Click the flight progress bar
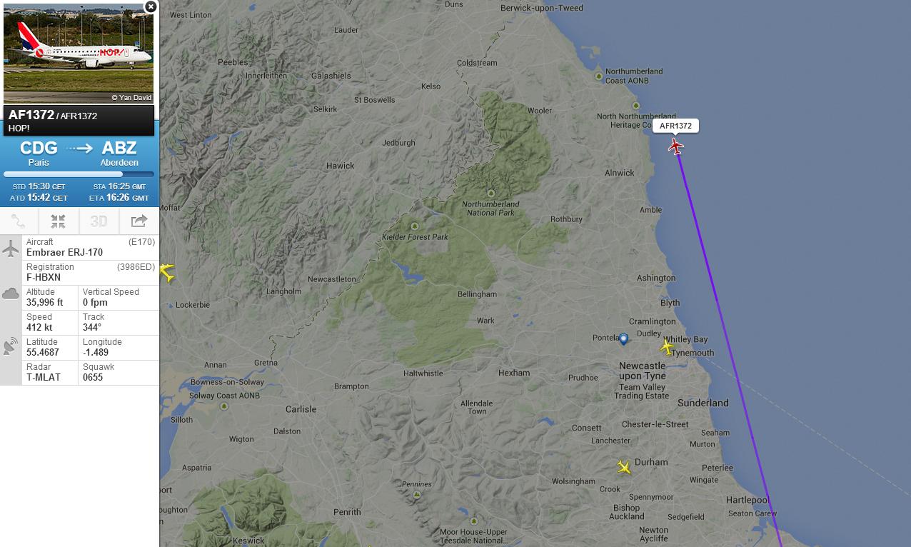The image size is (911, 547). coord(79,174)
